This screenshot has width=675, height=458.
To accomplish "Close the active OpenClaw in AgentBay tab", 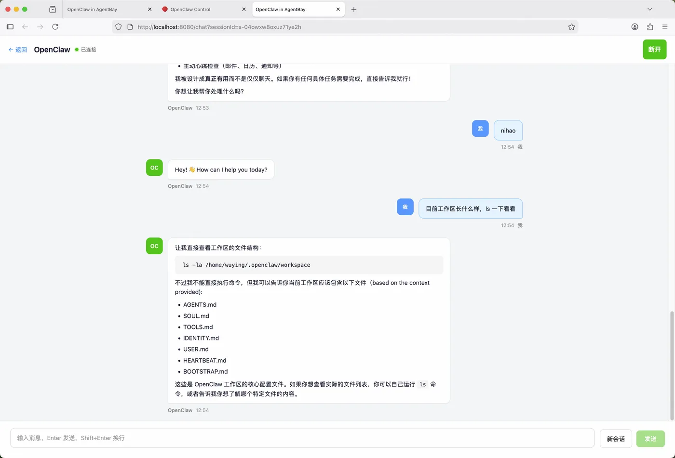I will [337, 9].
